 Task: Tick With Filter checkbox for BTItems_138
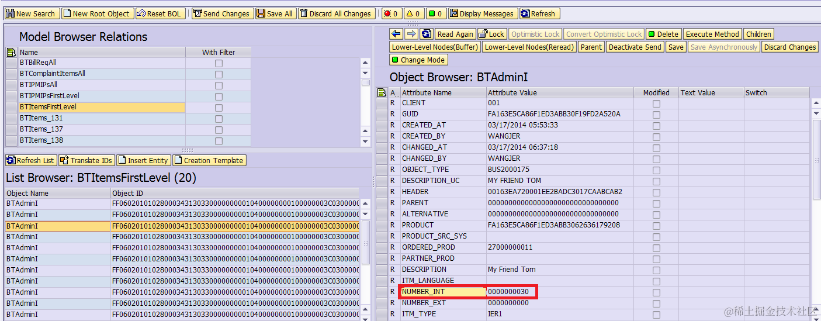(x=219, y=141)
